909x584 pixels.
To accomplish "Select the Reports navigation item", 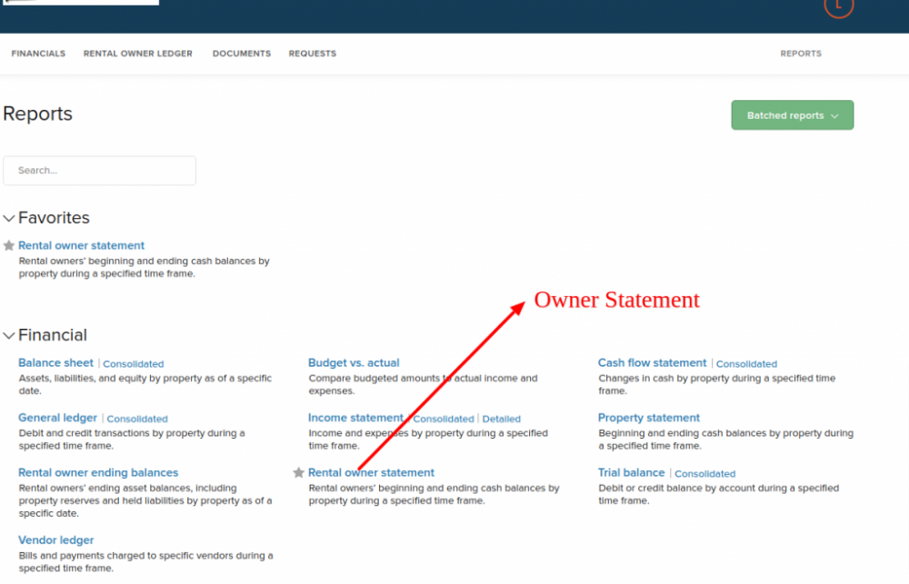I will [801, 54].
